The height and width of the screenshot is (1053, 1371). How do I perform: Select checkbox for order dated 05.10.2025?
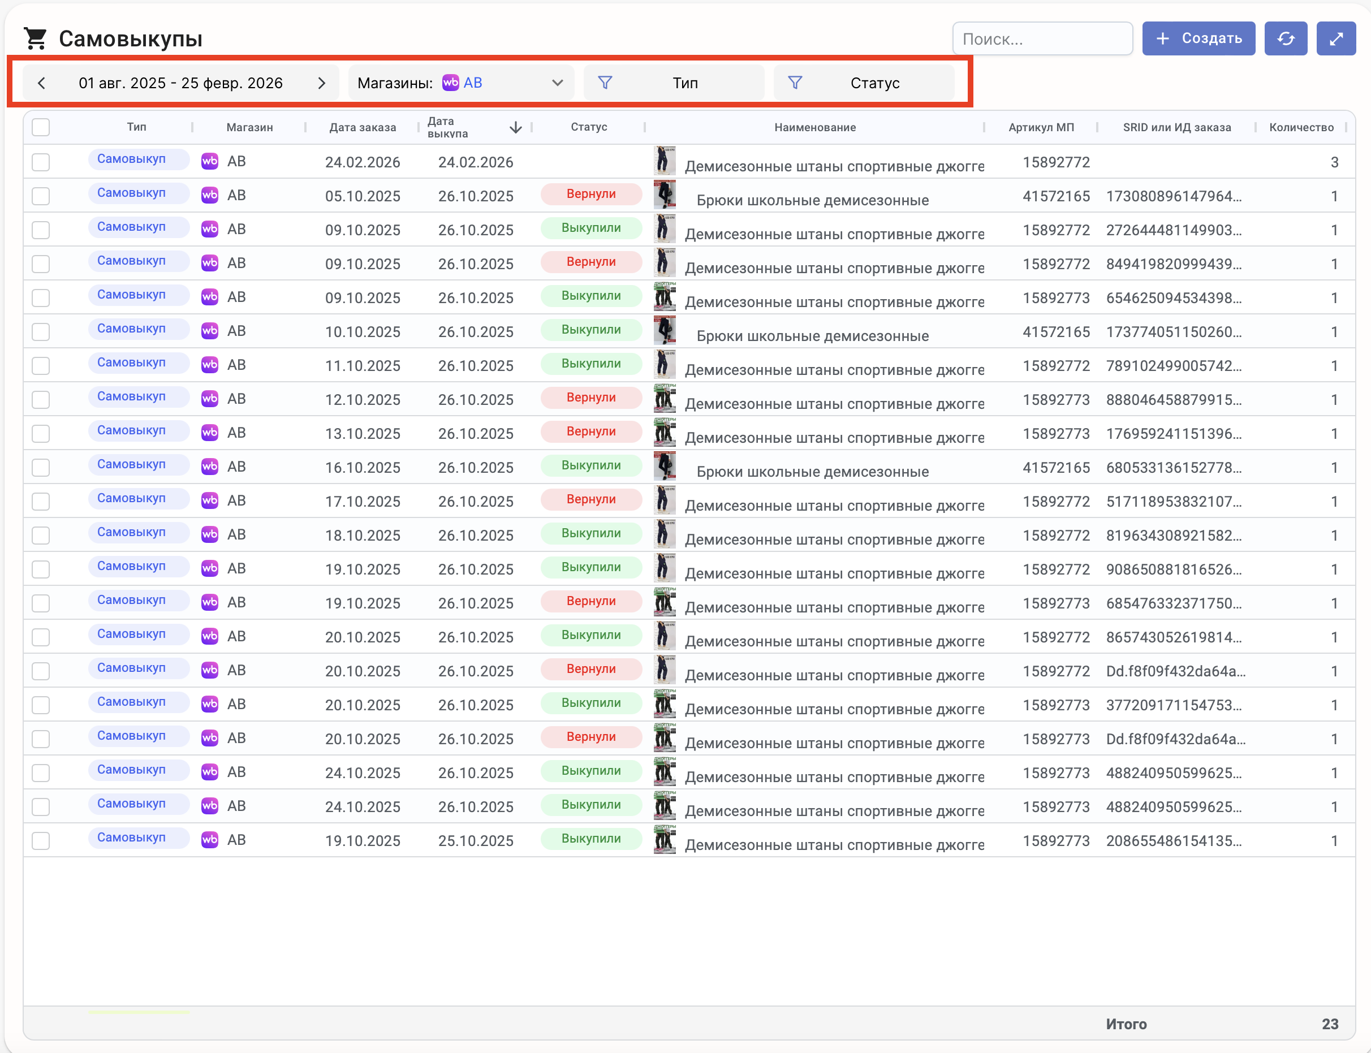(41, 196)
